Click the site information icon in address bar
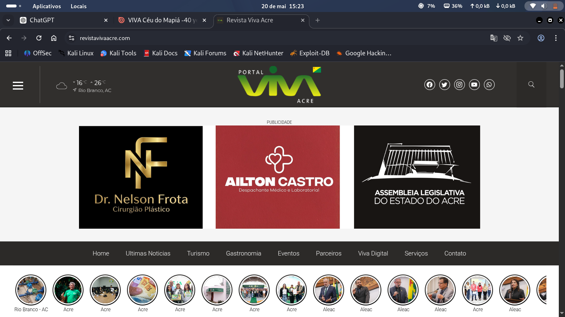This screenshot has width=565, height=317. [71, 38]
